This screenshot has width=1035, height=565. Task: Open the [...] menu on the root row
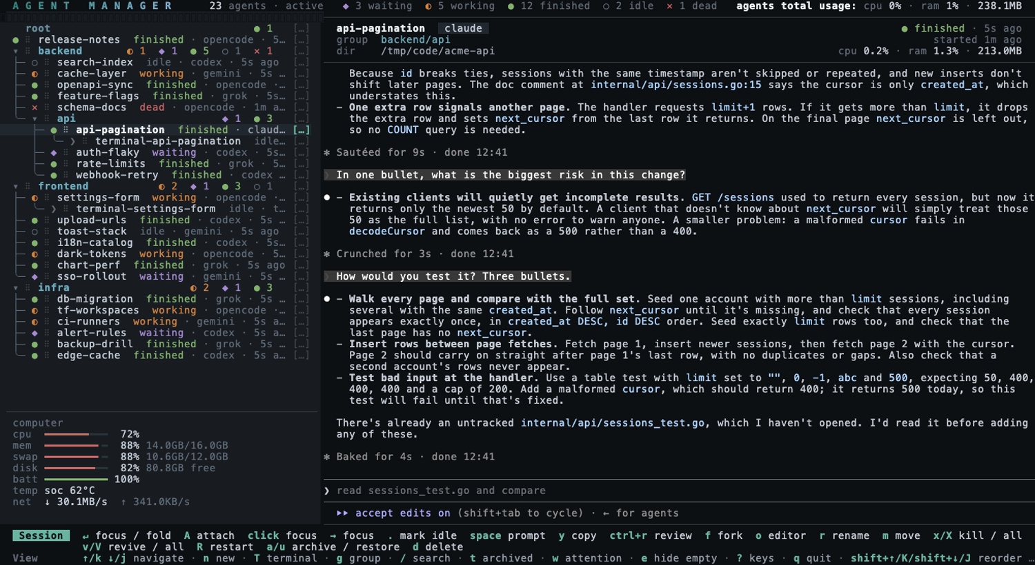point(301,28)
